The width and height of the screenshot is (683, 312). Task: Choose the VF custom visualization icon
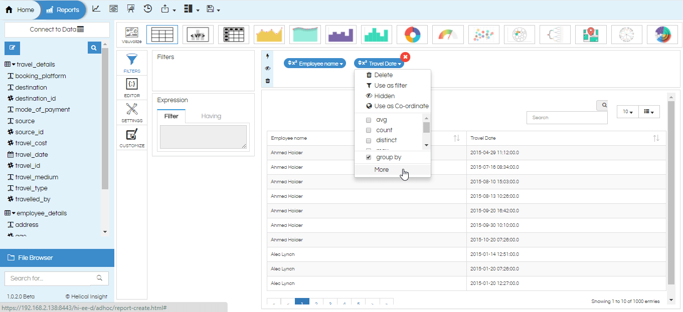pos(198,34)
